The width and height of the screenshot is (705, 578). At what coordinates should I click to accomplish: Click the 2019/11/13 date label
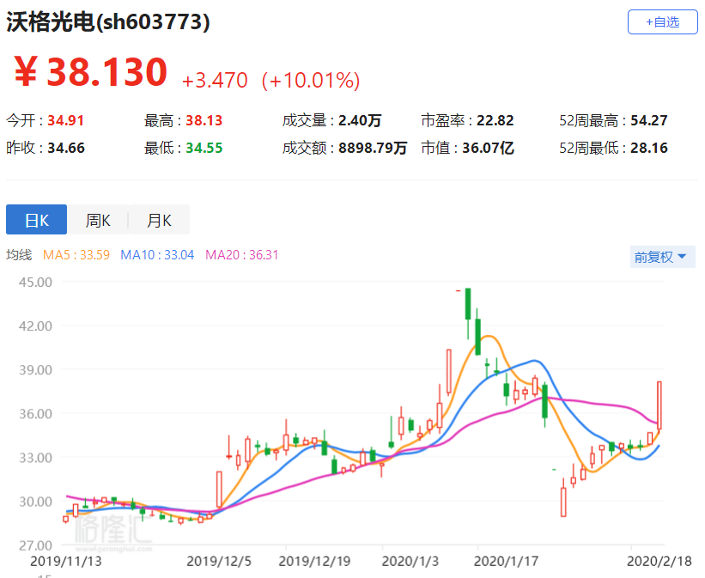pyautogui.click(x=65, y=562)
